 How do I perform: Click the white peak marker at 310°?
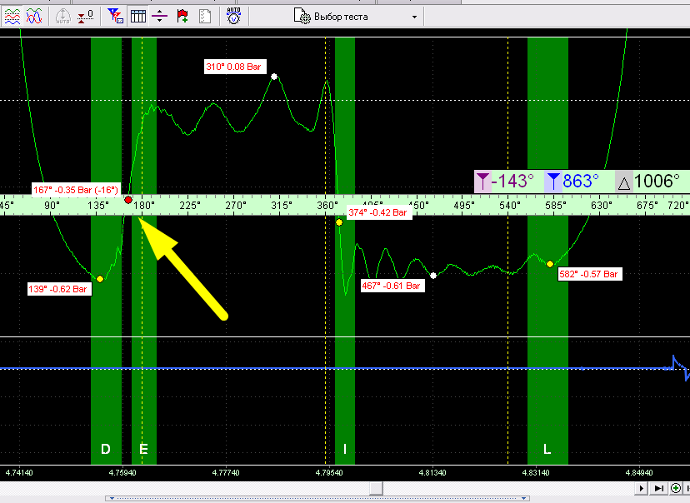tap(274, 77)
